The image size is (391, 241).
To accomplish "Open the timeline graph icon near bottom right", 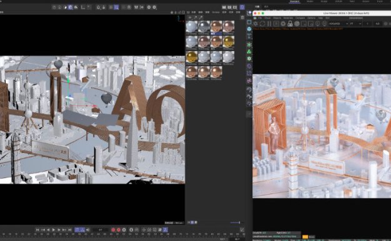I will coord(242,230).
